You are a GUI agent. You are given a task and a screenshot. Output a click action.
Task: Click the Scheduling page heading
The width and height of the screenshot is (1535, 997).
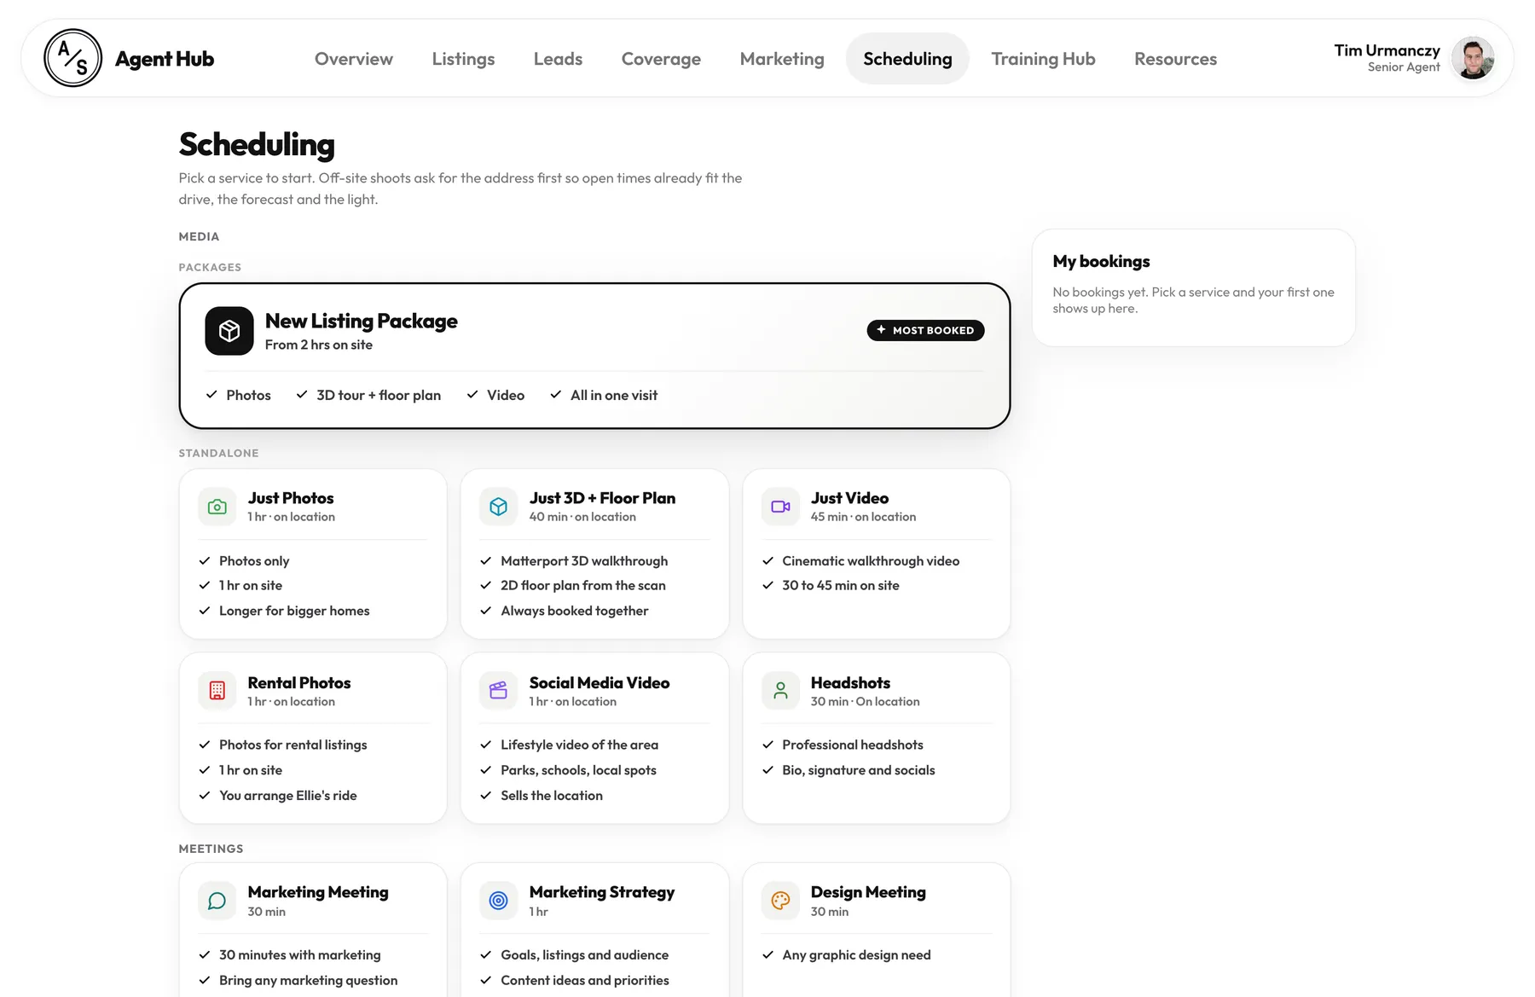pos(257,145)
